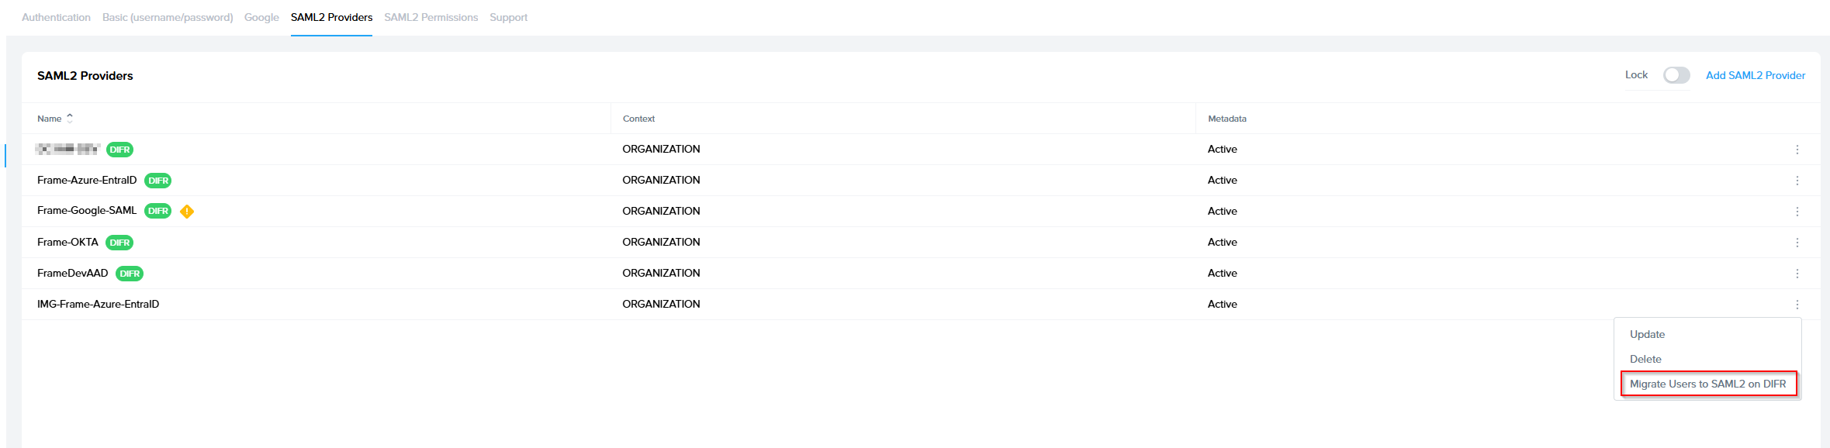Open kebab menu for Frame-Azure-EntraID row
The image size is (1830, 448).
pos(1797,181)
